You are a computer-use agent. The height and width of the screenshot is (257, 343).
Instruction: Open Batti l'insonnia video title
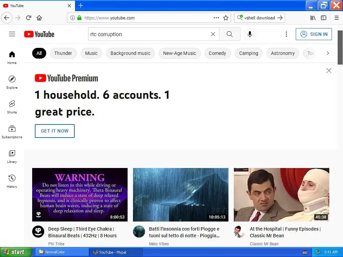pyautogui.click(x=184, y=232)
